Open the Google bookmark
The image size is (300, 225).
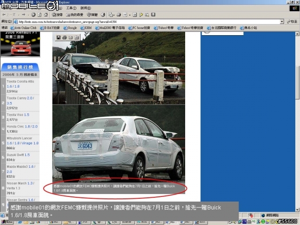[x=70, y=28]
